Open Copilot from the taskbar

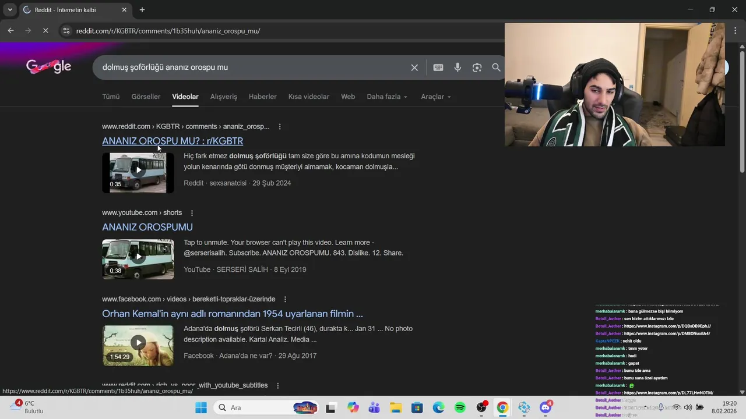(353, 407)
